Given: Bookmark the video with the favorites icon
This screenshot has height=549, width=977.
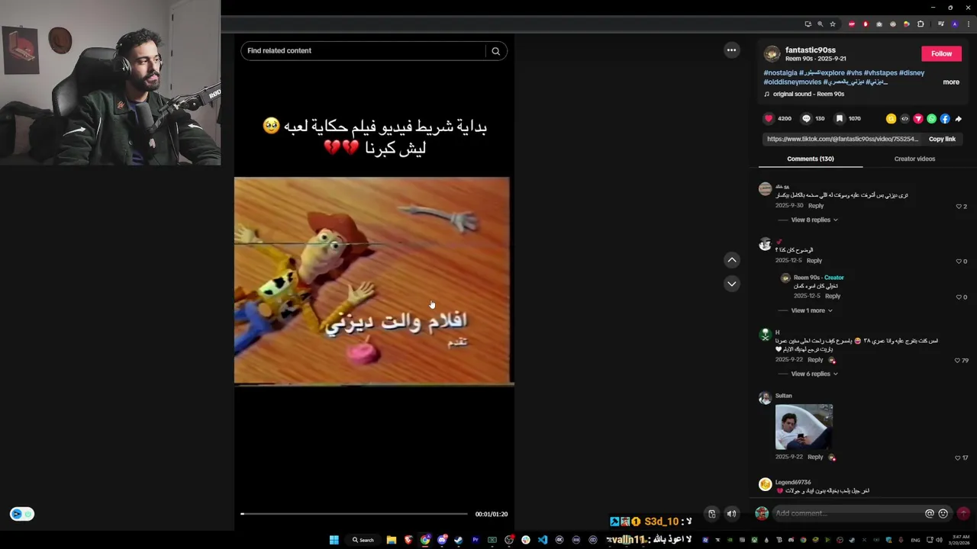Looking at the screenshot, I should pos(839,118).
